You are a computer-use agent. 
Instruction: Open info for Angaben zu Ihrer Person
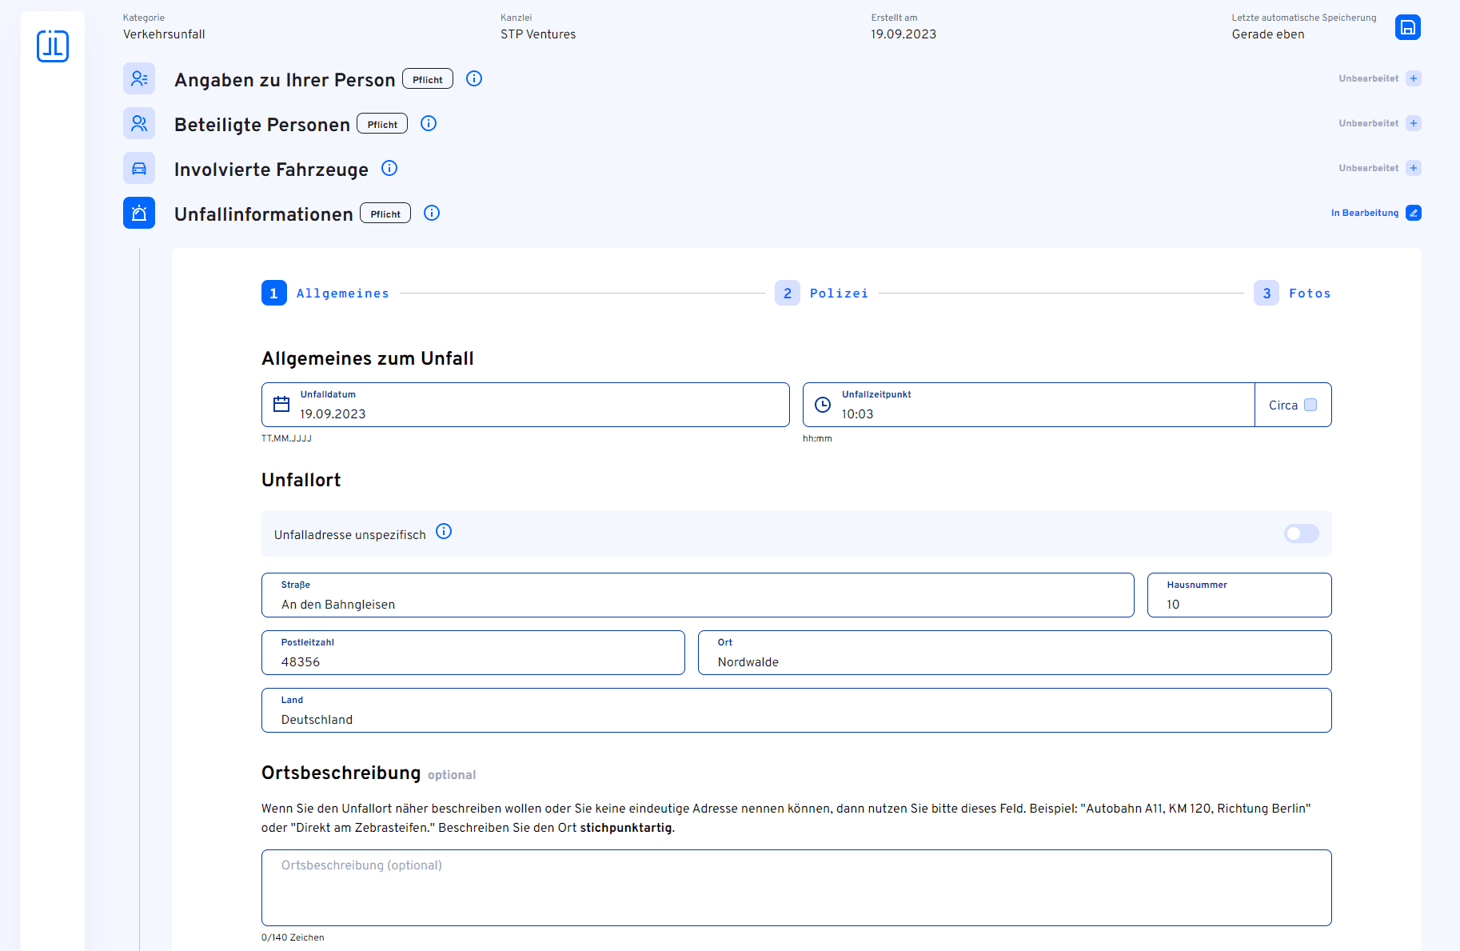(474, 78)
